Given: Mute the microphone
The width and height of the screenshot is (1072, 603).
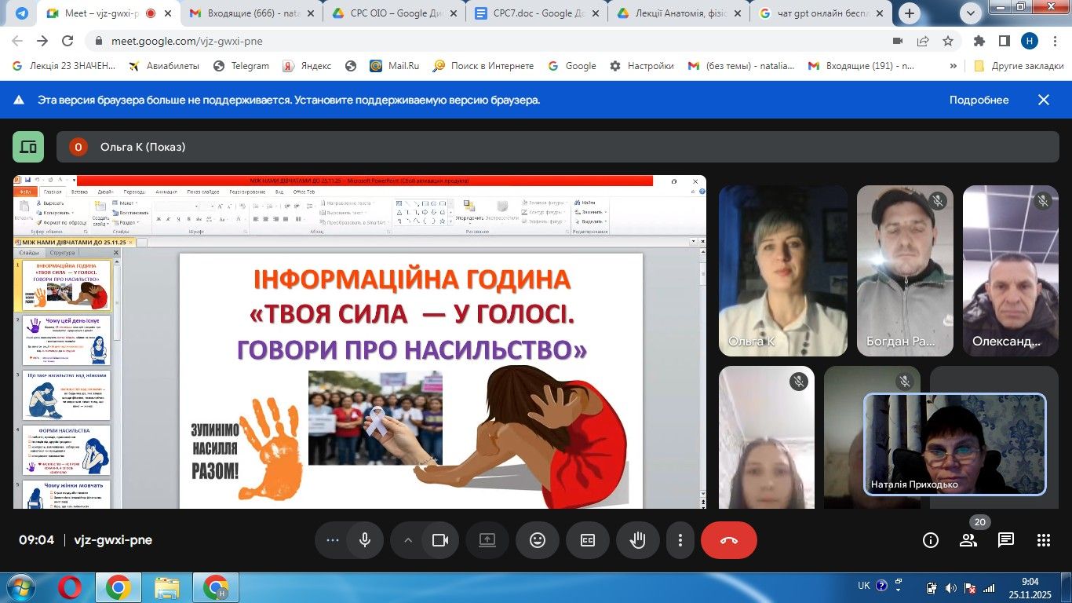Looking at the screenshot, I should (x=365, y=540).
